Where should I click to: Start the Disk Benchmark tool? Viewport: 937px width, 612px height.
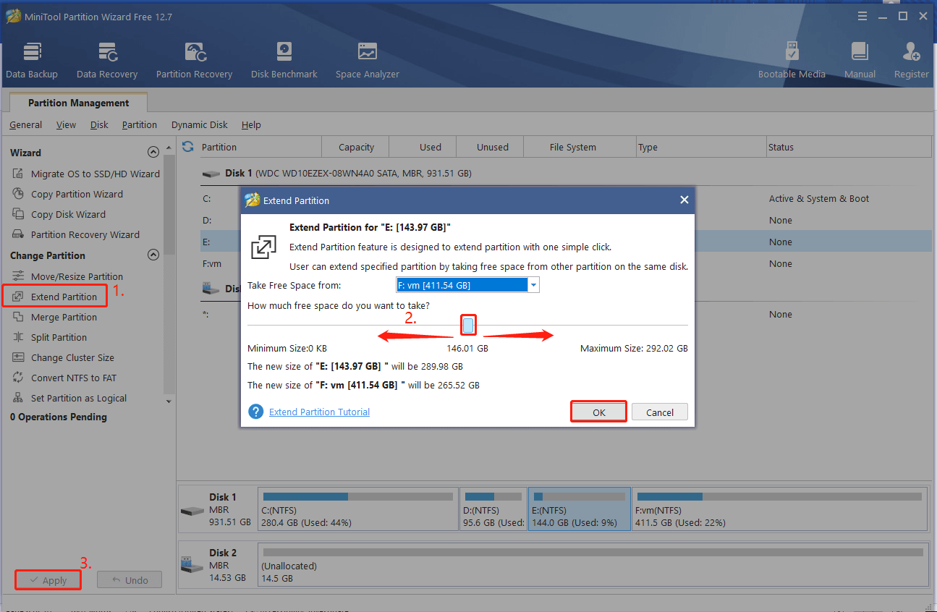[284, 61]
